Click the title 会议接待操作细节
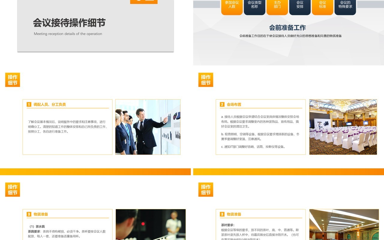Viewport: 384px width, 240px height. (69, 23)
